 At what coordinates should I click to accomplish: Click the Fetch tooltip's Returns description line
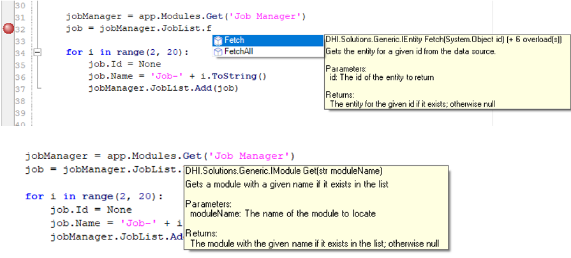412,104
